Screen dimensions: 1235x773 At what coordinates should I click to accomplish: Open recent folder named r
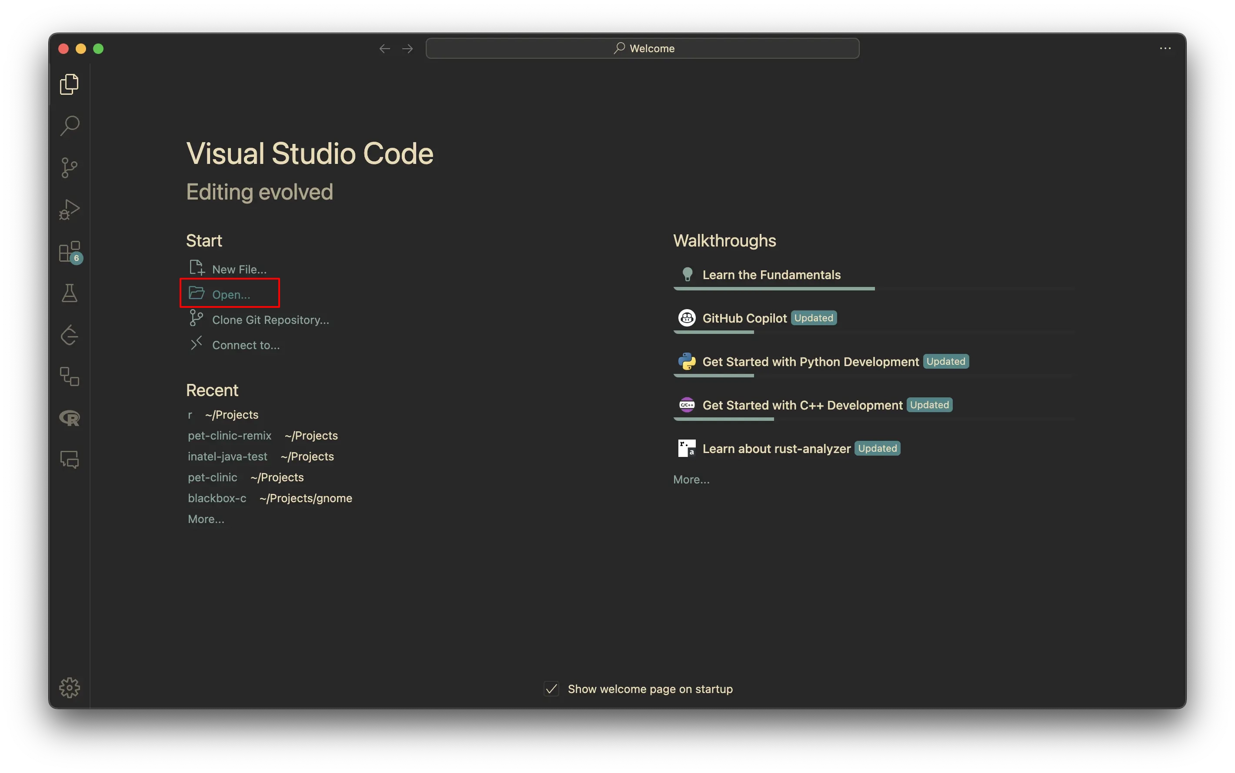pyautogui.click(x=190, y=415)
